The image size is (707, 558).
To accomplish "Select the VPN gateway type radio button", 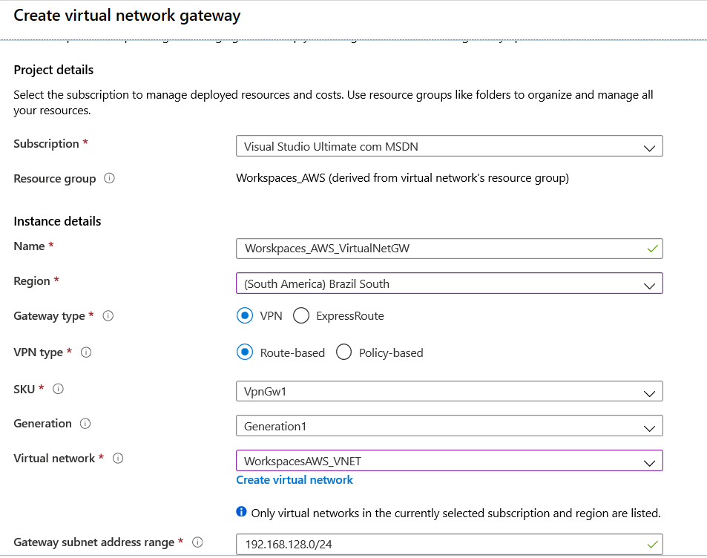I will pos(245,316).
